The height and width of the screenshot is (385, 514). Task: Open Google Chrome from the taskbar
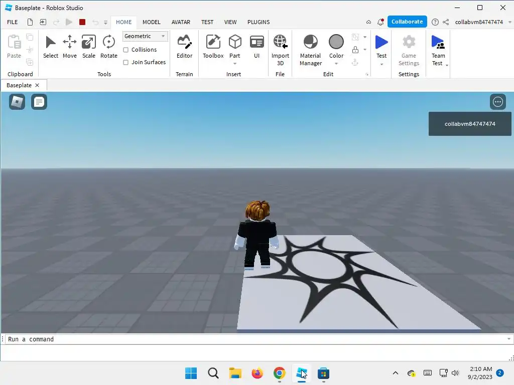[279, 373]
